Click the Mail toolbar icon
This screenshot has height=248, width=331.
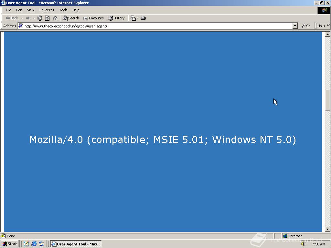(134, 18)
